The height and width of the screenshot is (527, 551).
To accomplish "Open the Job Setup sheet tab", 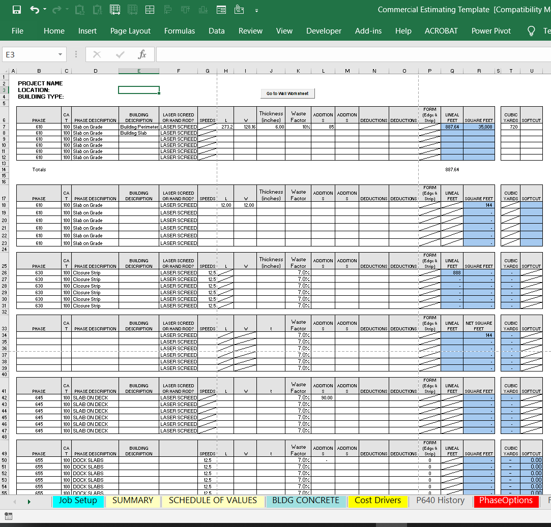I will [x=78, y=500].
